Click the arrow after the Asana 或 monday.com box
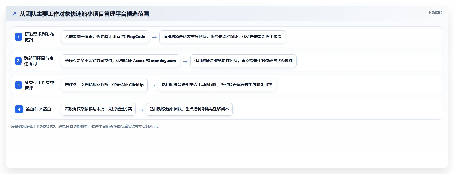The width and height of the screenshot is (454, 174). pyautogui.click(x=185, y=61)
